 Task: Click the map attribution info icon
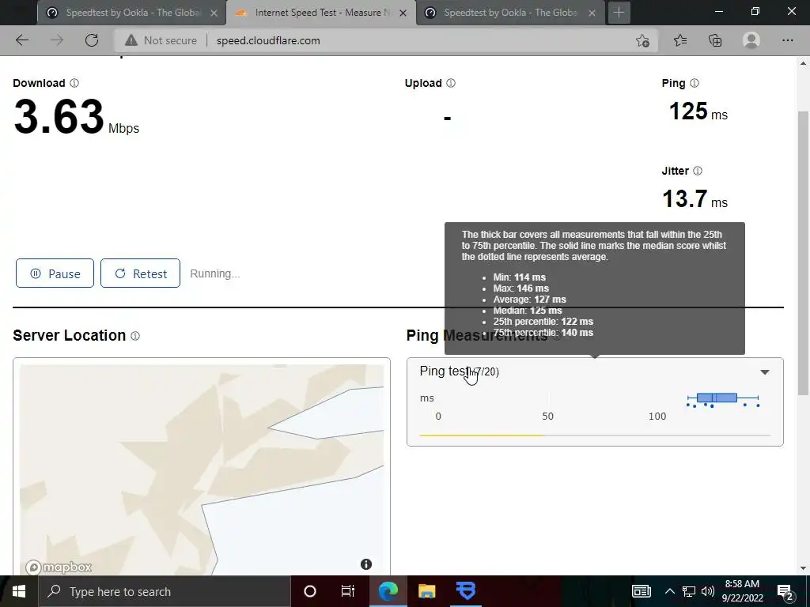tap(366, 564)
